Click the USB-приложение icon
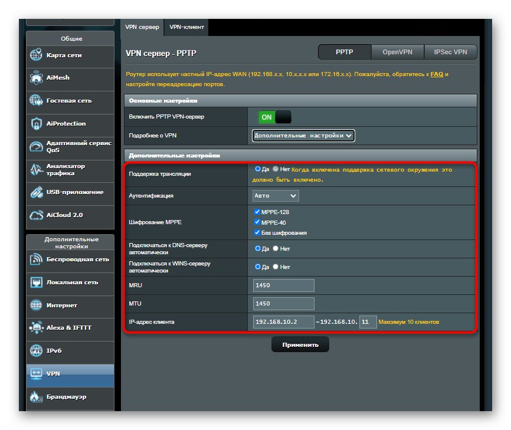 point(36,192)
